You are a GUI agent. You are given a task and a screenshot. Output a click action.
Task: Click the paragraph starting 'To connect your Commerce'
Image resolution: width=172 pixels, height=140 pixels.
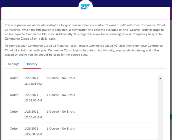84,50
